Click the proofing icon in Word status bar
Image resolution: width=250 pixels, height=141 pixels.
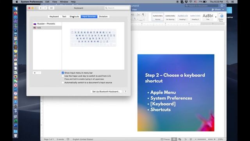(68, 139)
